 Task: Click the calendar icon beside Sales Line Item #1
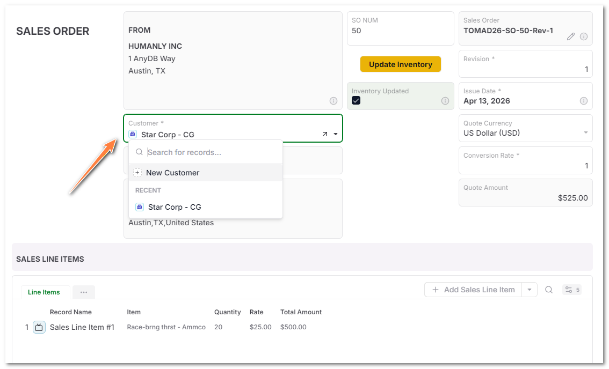[39, 327]
